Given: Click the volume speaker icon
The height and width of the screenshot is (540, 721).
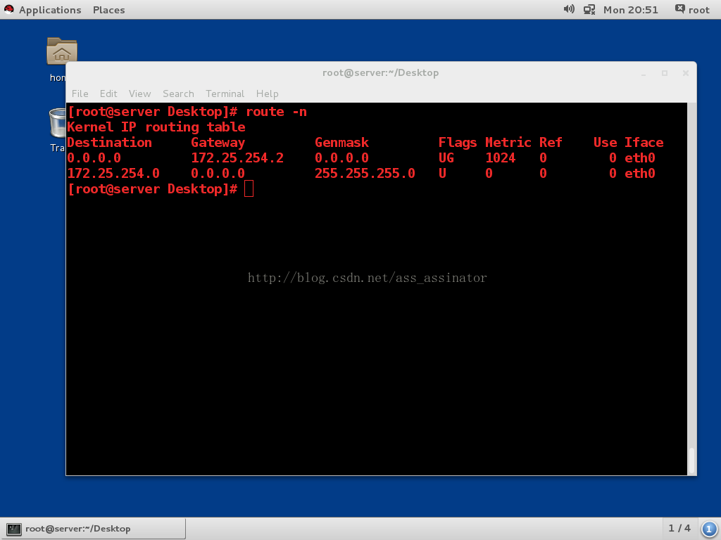Looking at the screenshot, I should [x=569, y=9].
